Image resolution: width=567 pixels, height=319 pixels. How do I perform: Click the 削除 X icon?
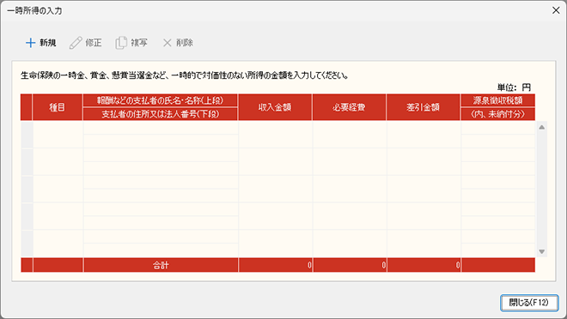point(167,43)
